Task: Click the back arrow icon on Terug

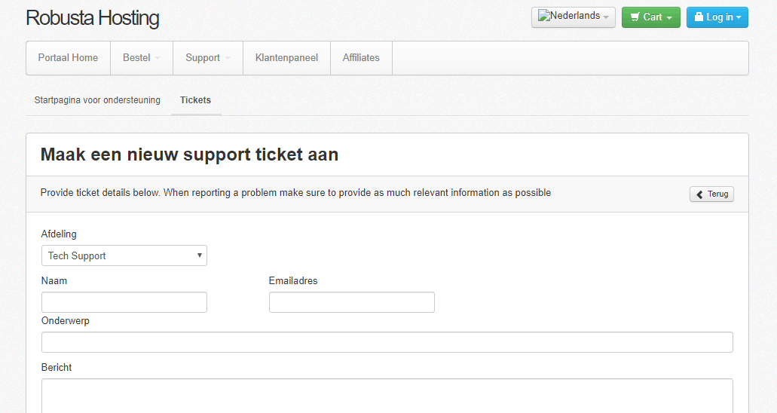Action: click(699, 194)
